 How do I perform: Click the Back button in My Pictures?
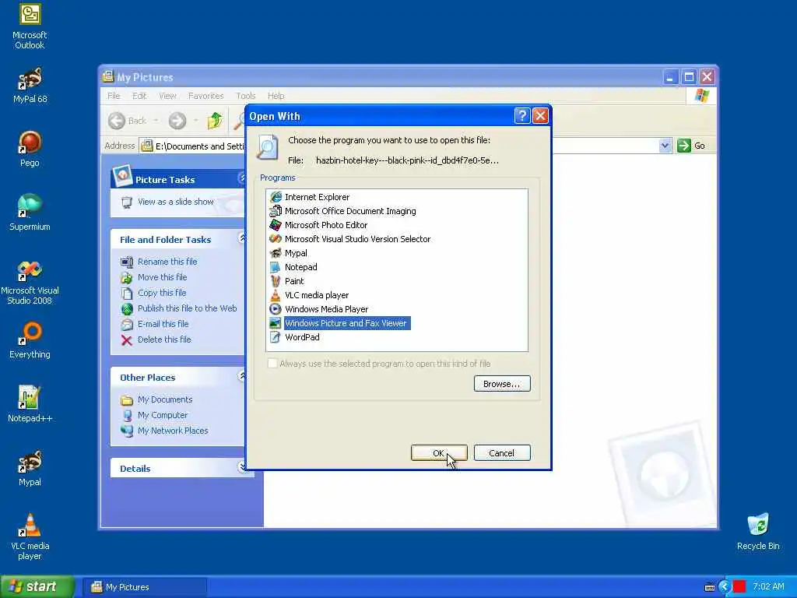tap(128, 121)
